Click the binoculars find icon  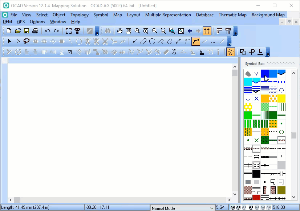[x=108, y=31]
